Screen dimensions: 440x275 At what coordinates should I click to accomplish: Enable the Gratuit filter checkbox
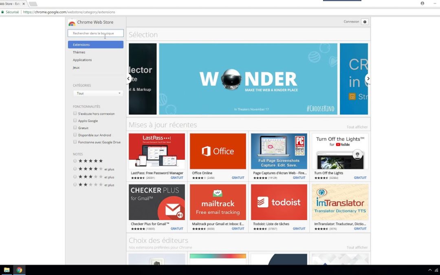tap(75, 128)
